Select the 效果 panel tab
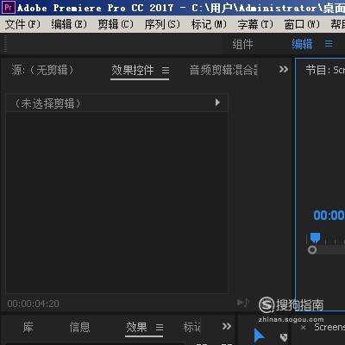 [136, 327]
